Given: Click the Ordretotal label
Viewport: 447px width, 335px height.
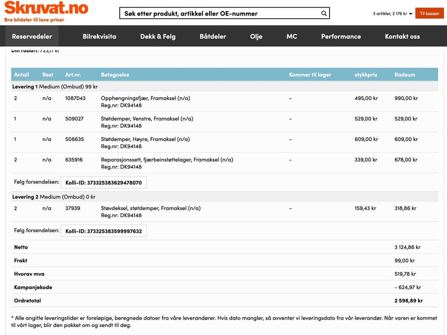Looking at the screenshot, I should pyautogui.click(x=27, y=301).
